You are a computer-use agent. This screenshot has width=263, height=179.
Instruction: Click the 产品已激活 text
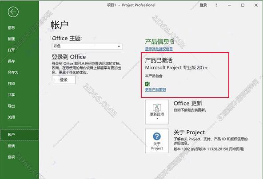159,60
